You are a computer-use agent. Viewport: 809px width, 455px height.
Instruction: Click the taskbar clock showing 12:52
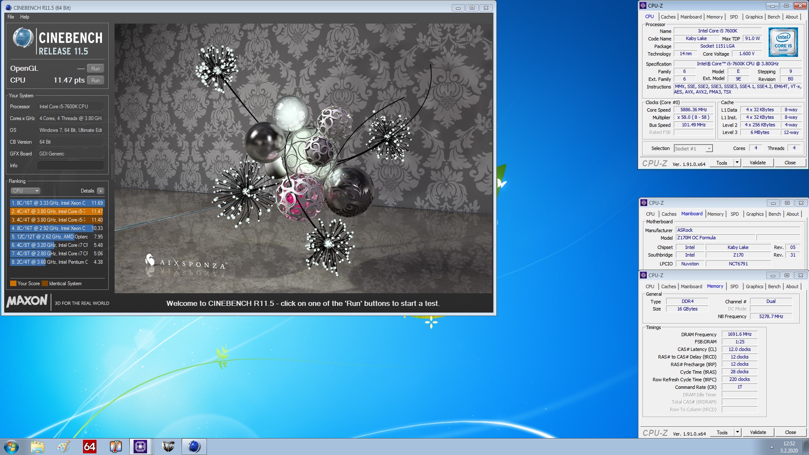pyautogui.click(x=789, y=447)
